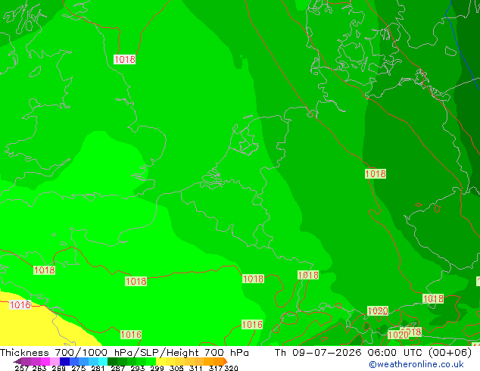Viewport: 480px width, 371px height.
Task: Click the 'Thickness 700/1000 hPa/SLP/Height 700 hPa' title
Action: tap(124, 353)
